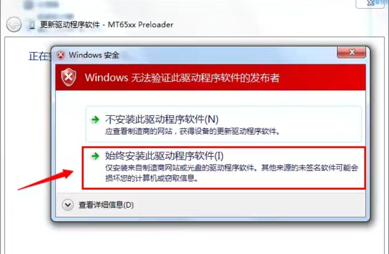Expand details with the round chevron button
Viewport: 389px width, 254px height.
(67, 205)
